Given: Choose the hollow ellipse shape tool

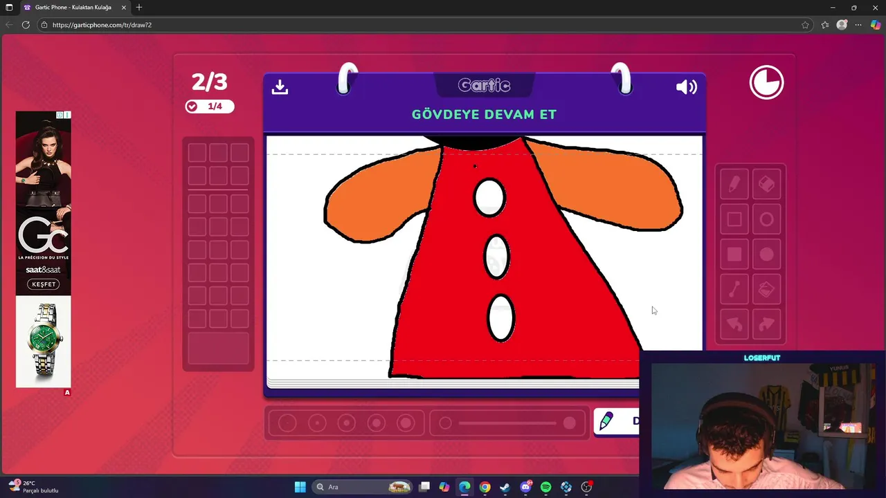Looking at the screenshot, I should [x=766, y=220].
